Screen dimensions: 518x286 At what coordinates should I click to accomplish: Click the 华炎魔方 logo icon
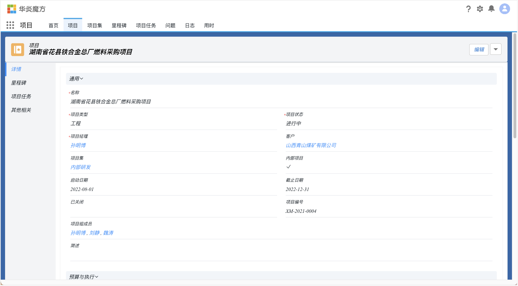[x=11, y=9]
